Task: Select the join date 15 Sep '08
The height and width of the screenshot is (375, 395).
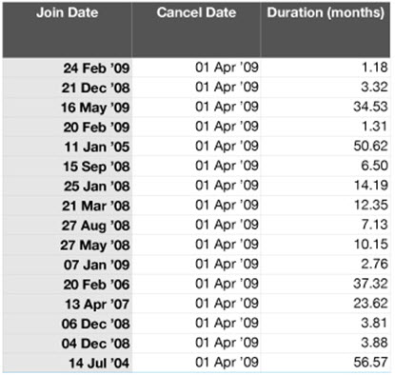Action: [x=96, y=167]
